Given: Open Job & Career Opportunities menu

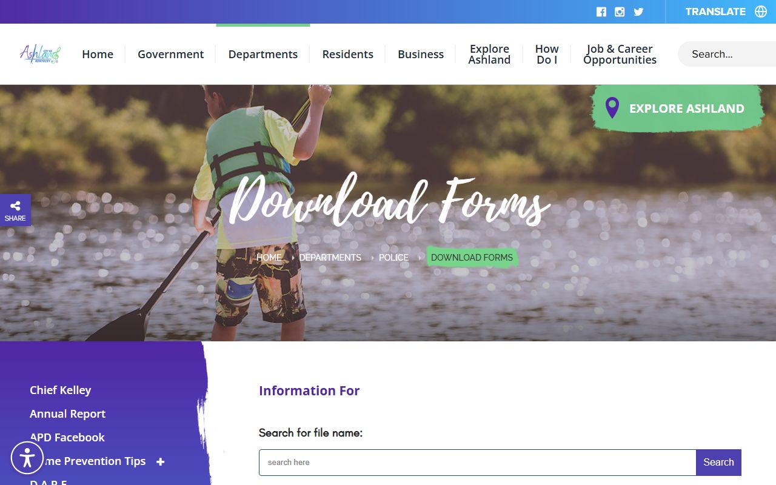Looking at the screenshot, I should tap(620, 54).
